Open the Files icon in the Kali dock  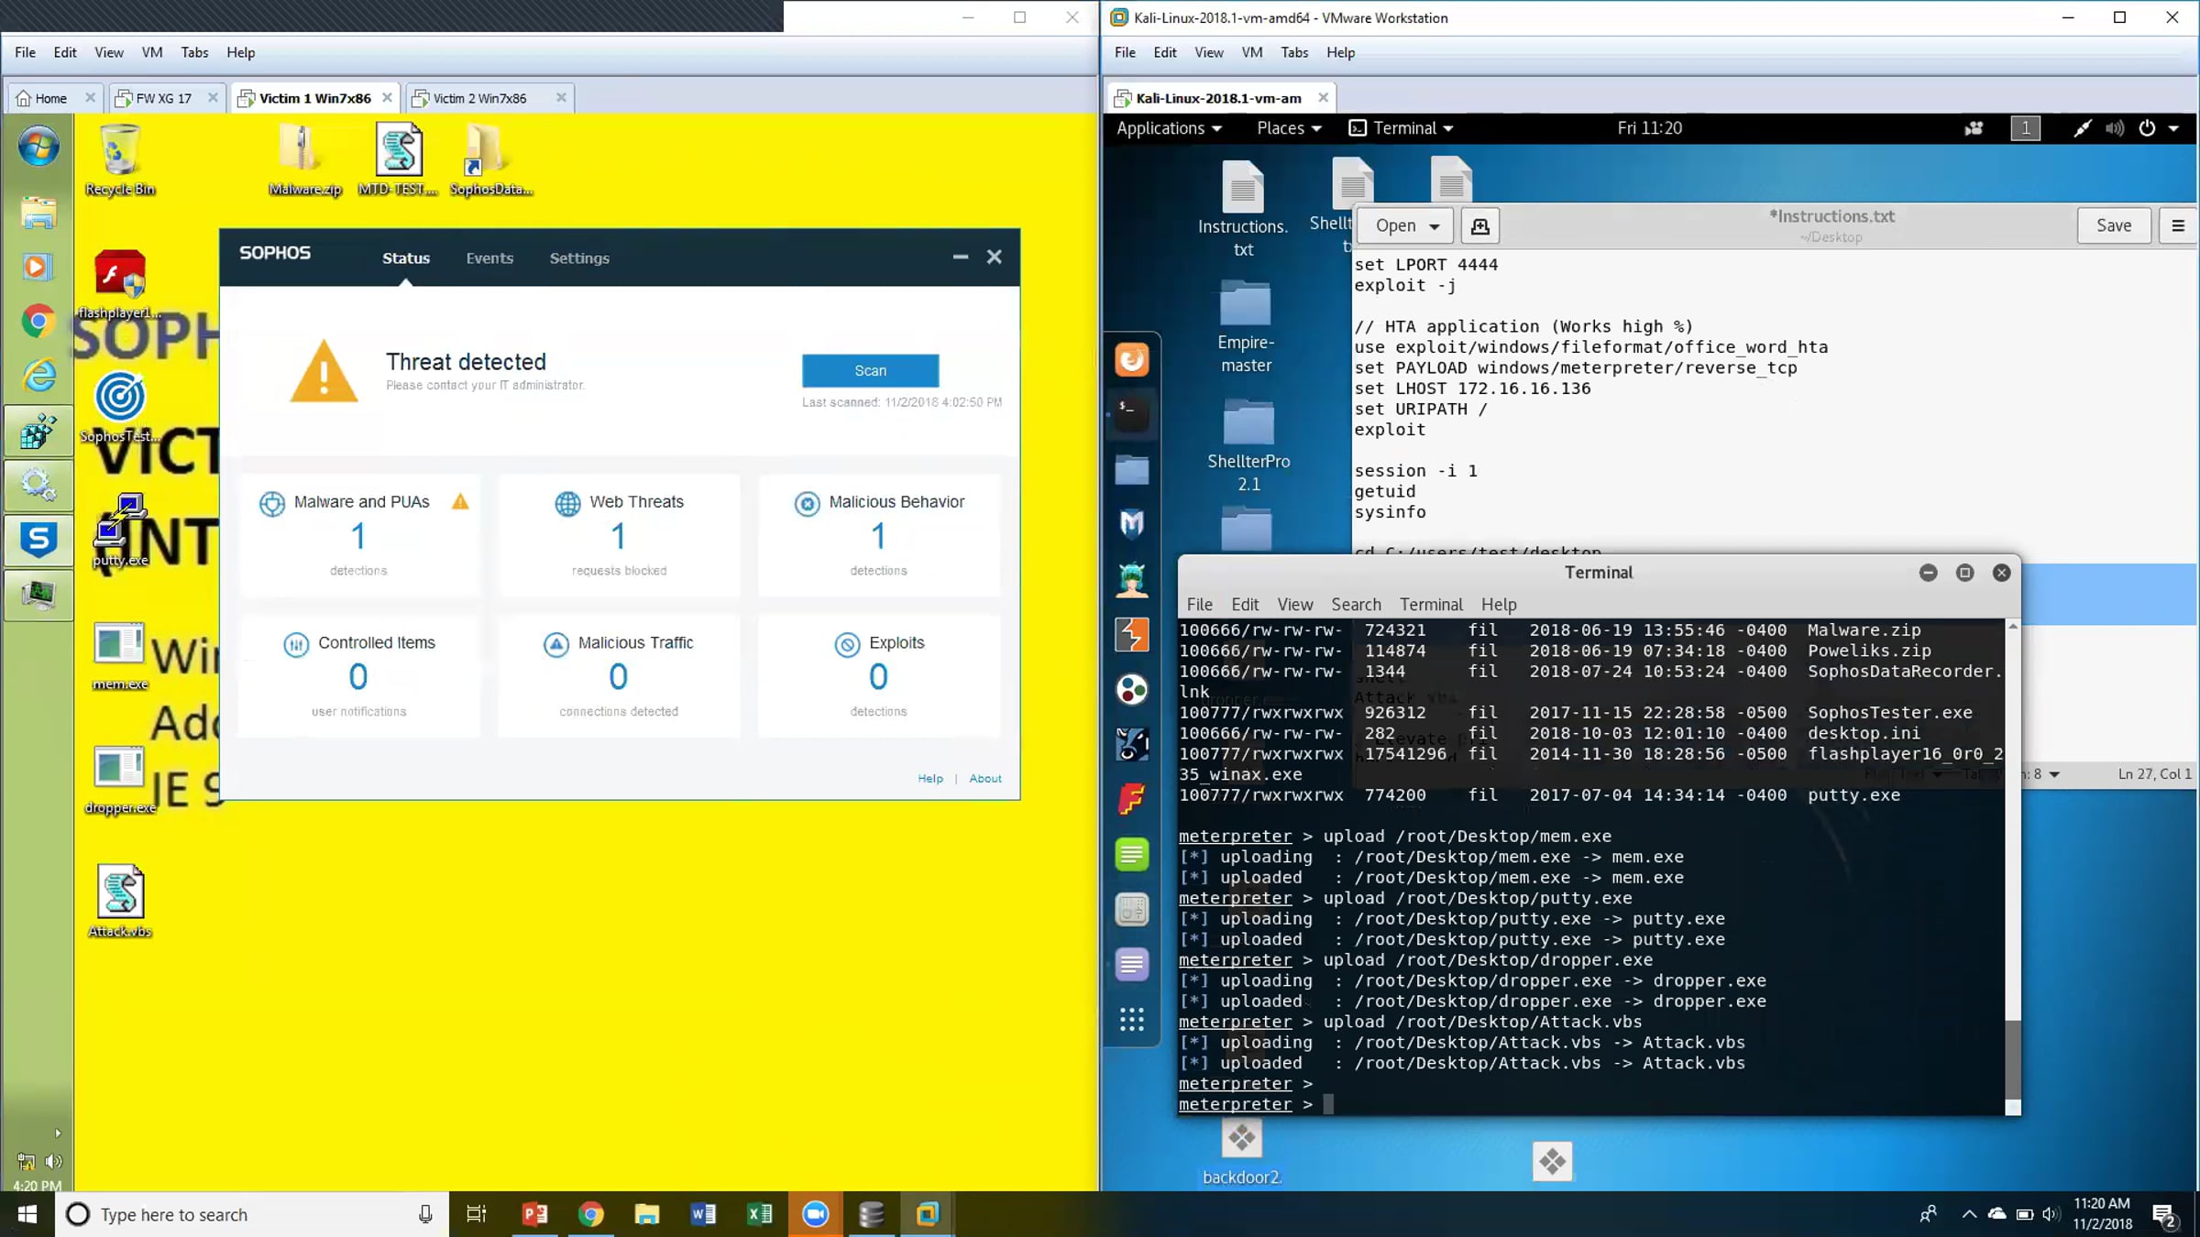[1132, 469]
